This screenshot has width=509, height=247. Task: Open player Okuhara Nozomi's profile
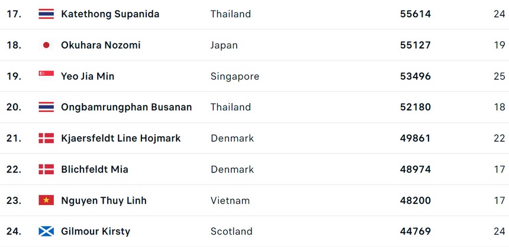click(x=101, y=45)
